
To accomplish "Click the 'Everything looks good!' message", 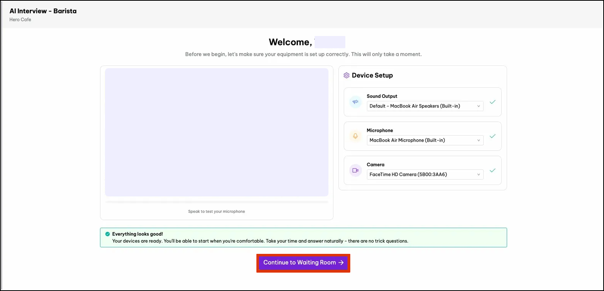I will pos(138,234).
